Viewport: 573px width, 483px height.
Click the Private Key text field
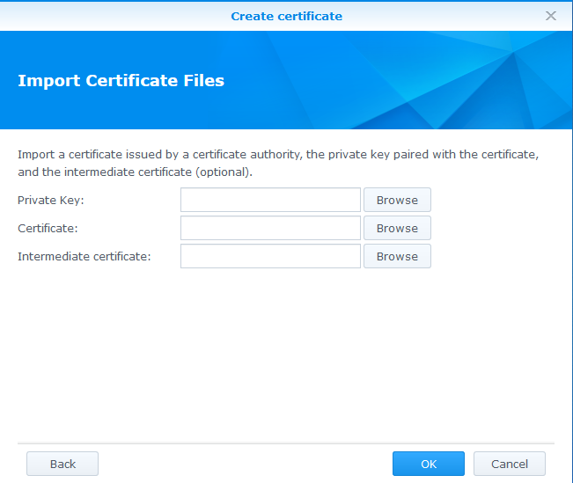coord(270,200)
